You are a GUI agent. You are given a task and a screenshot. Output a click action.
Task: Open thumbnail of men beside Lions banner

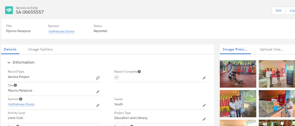277,74
